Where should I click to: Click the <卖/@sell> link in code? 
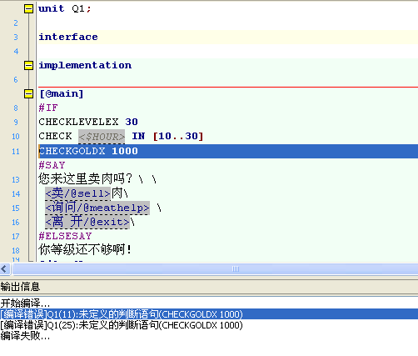78,193
